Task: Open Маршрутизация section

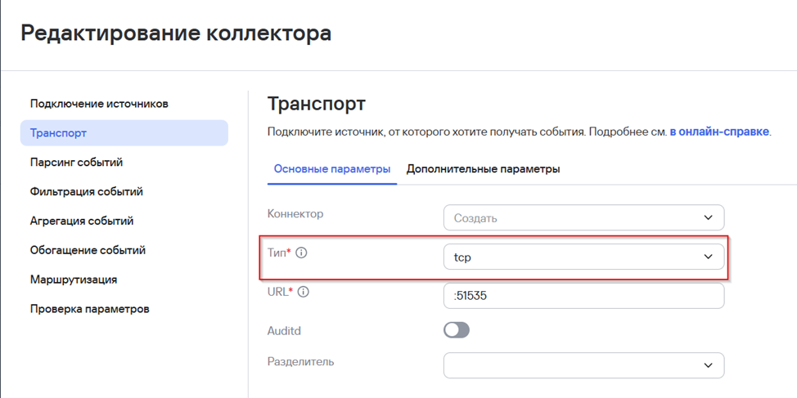Action: pyautogui.click(x=74, y=279)
